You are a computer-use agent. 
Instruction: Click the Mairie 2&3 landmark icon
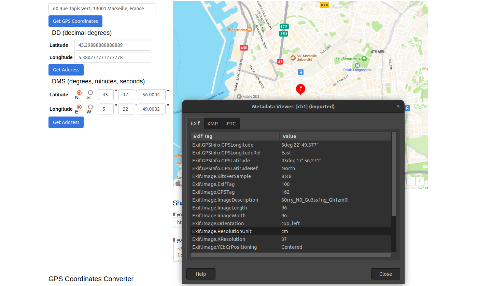click(x=239, y=97)
